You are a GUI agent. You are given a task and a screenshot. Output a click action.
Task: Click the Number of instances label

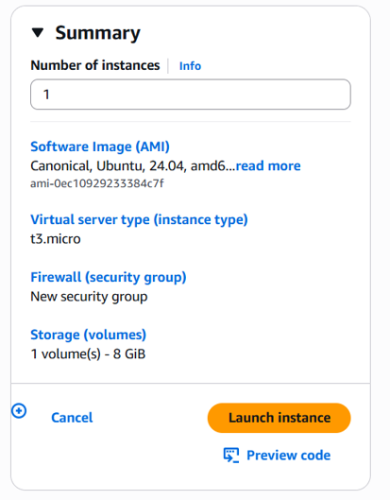[x=95, y=65]
